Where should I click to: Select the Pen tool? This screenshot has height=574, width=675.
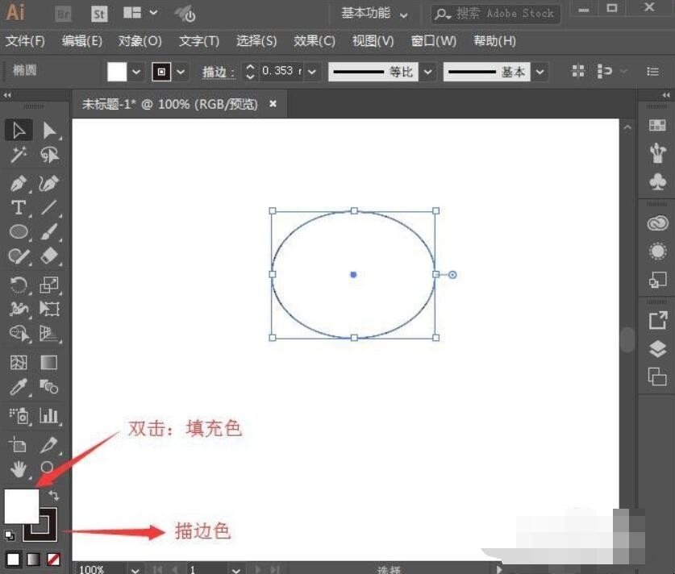(x=18, y=183)
